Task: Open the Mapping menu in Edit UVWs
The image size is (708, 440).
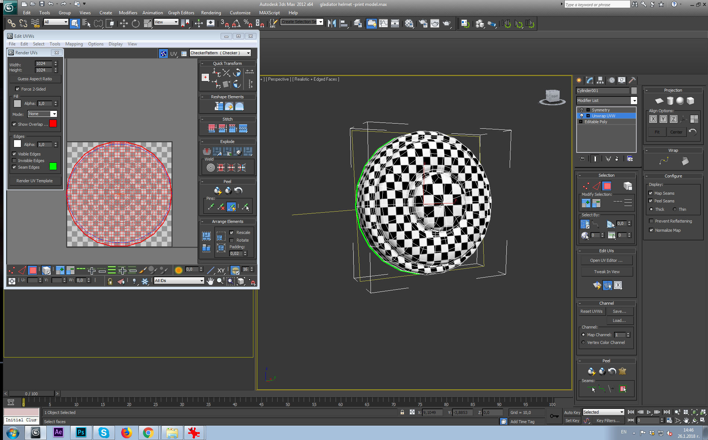Action: [74, 44]
